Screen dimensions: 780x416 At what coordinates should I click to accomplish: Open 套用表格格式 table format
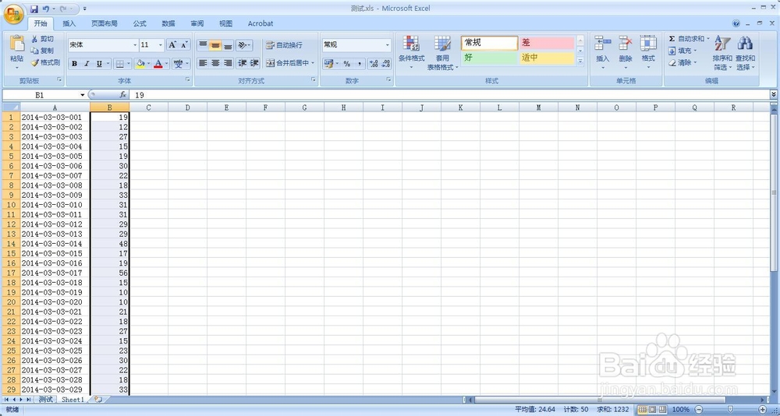pos(443,53)
